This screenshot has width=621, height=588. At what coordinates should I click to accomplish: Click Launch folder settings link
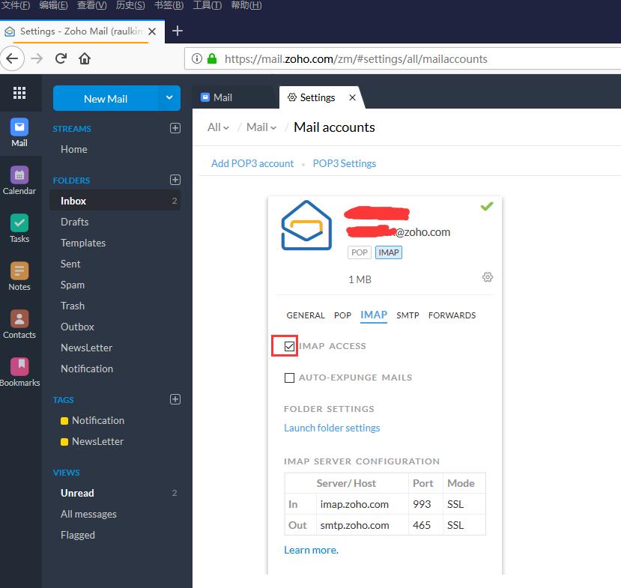click(x=332, y=428)
